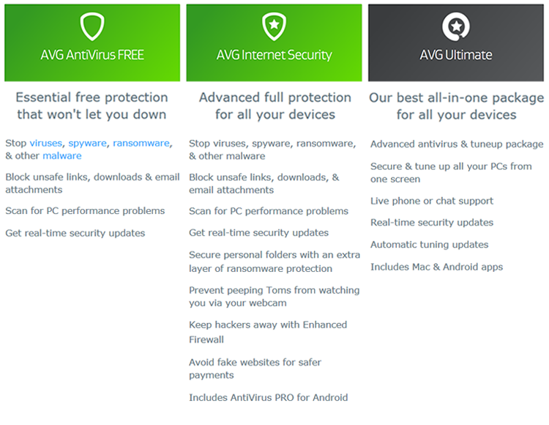Click the Internet Security star shield icon
Image resolution: width=549 pixels, height=425 pixels.
click(274, 26)
